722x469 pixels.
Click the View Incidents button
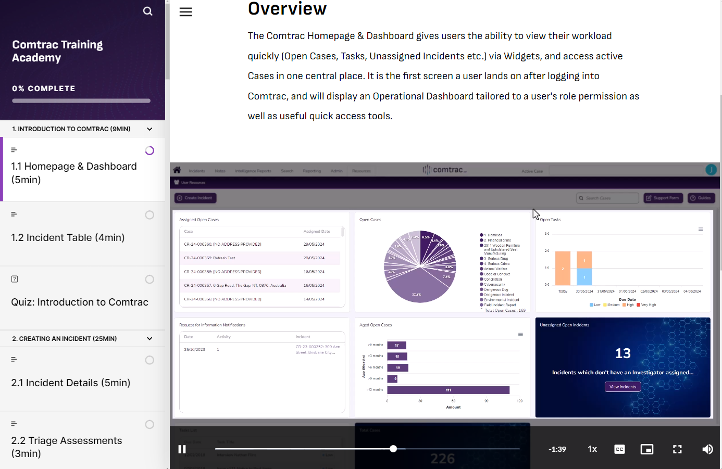pyautogui.click(x=623, y=387)
